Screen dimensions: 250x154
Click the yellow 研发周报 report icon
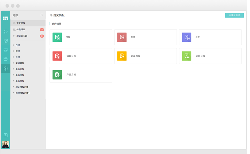122,56
